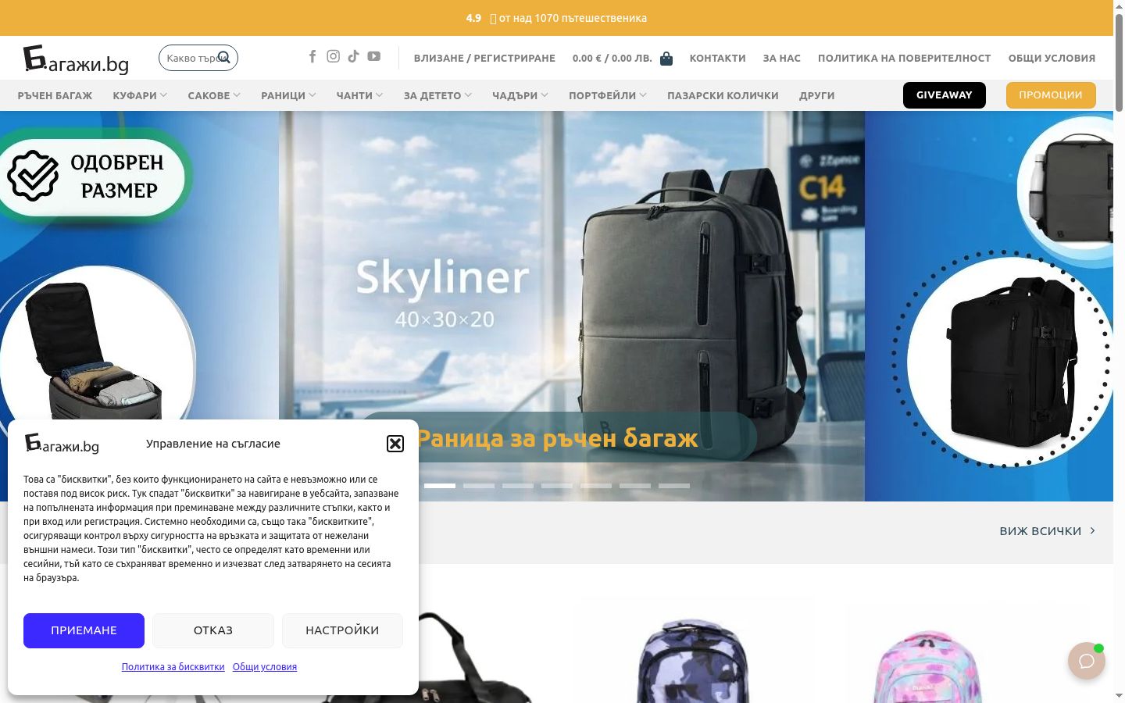Expand the ЧАДЪРИ dropdown menu
Image resolution: width=1125 pixels, height=703 pixels.
520,95
